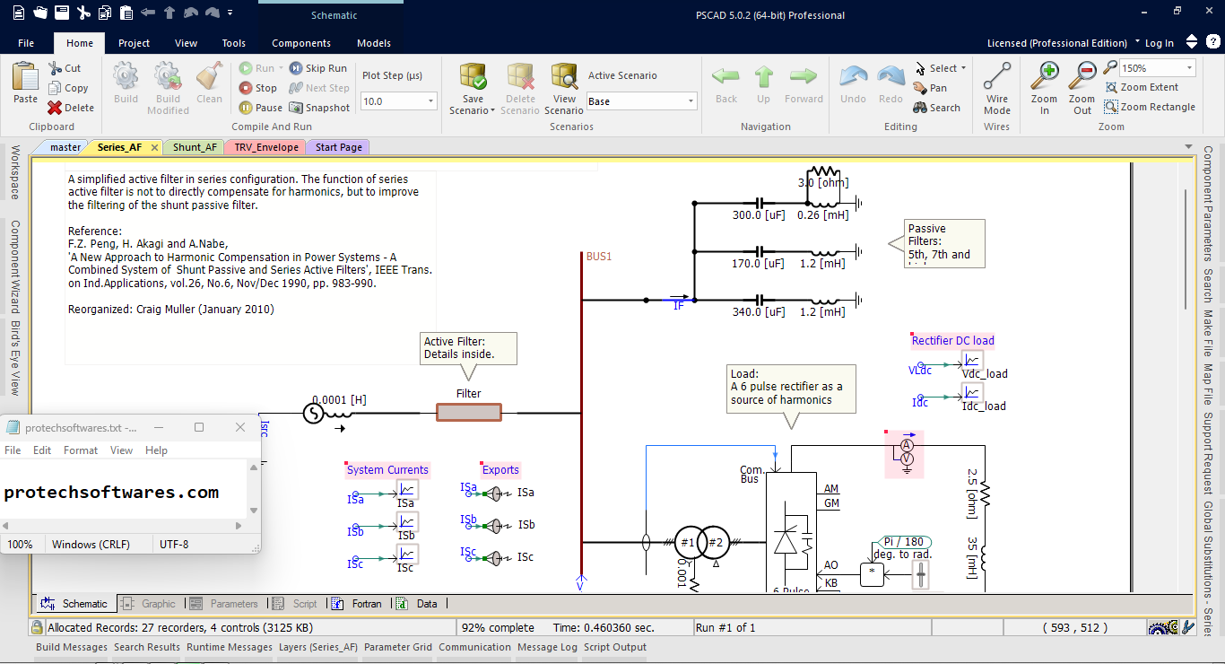Image resolution: width=1225 pixels, height=664 pixels.
Task: Switch to the Components ribbon tab
Action: (x=301, y=43)
